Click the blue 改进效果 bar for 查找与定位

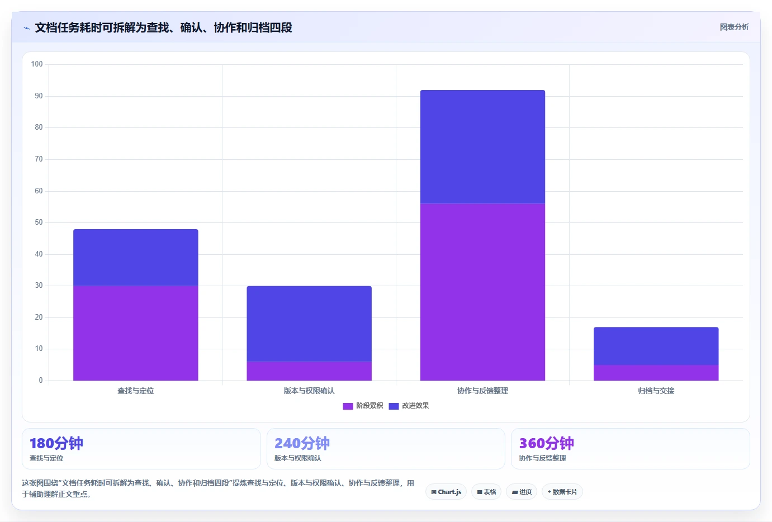(x=136, y=258)
